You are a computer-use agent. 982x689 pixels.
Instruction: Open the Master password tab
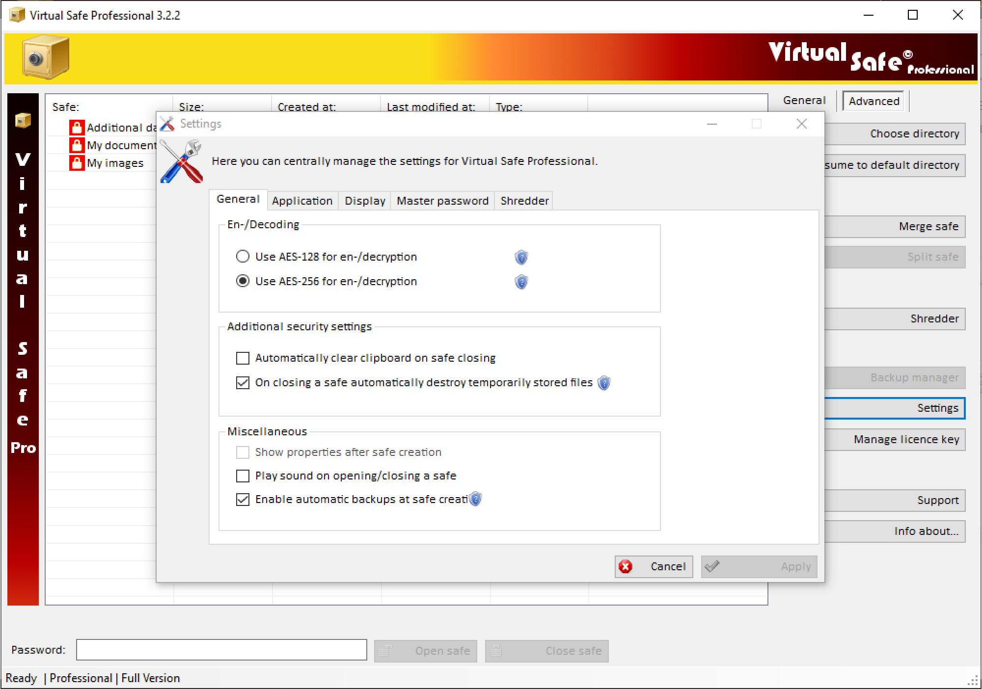(x=442, y=201)
